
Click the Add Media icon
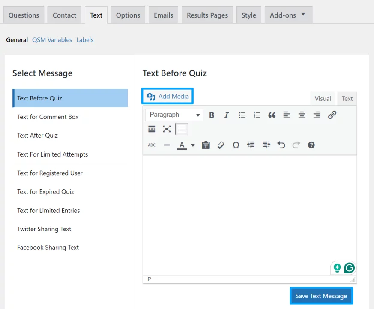(x=151, y=96)
